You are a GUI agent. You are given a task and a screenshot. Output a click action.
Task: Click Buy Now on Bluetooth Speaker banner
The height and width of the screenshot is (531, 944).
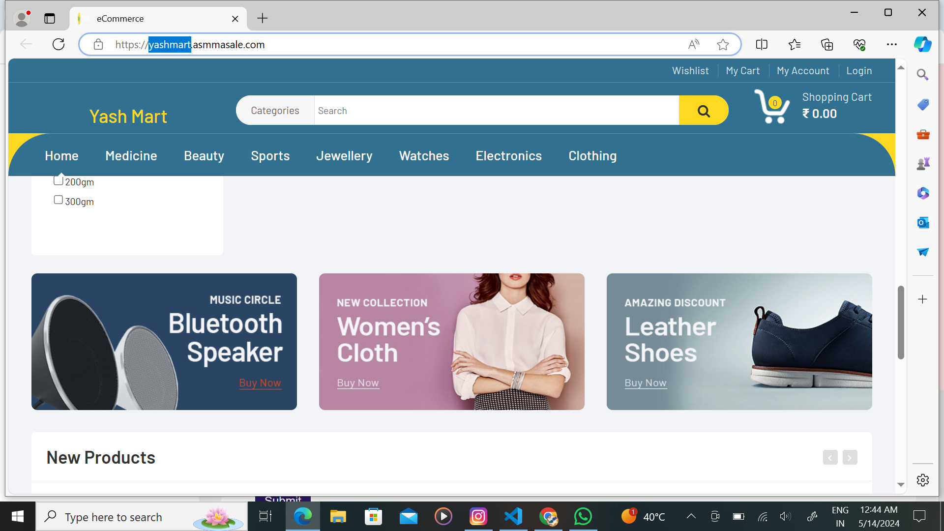[x=260, y=383]
